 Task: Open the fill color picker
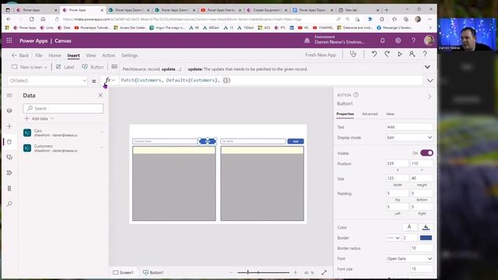pos(426,227)
